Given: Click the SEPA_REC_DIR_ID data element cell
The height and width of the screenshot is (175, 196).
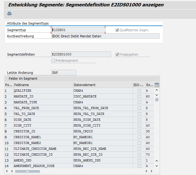Looking at the screenshot, I should [103, 155].
